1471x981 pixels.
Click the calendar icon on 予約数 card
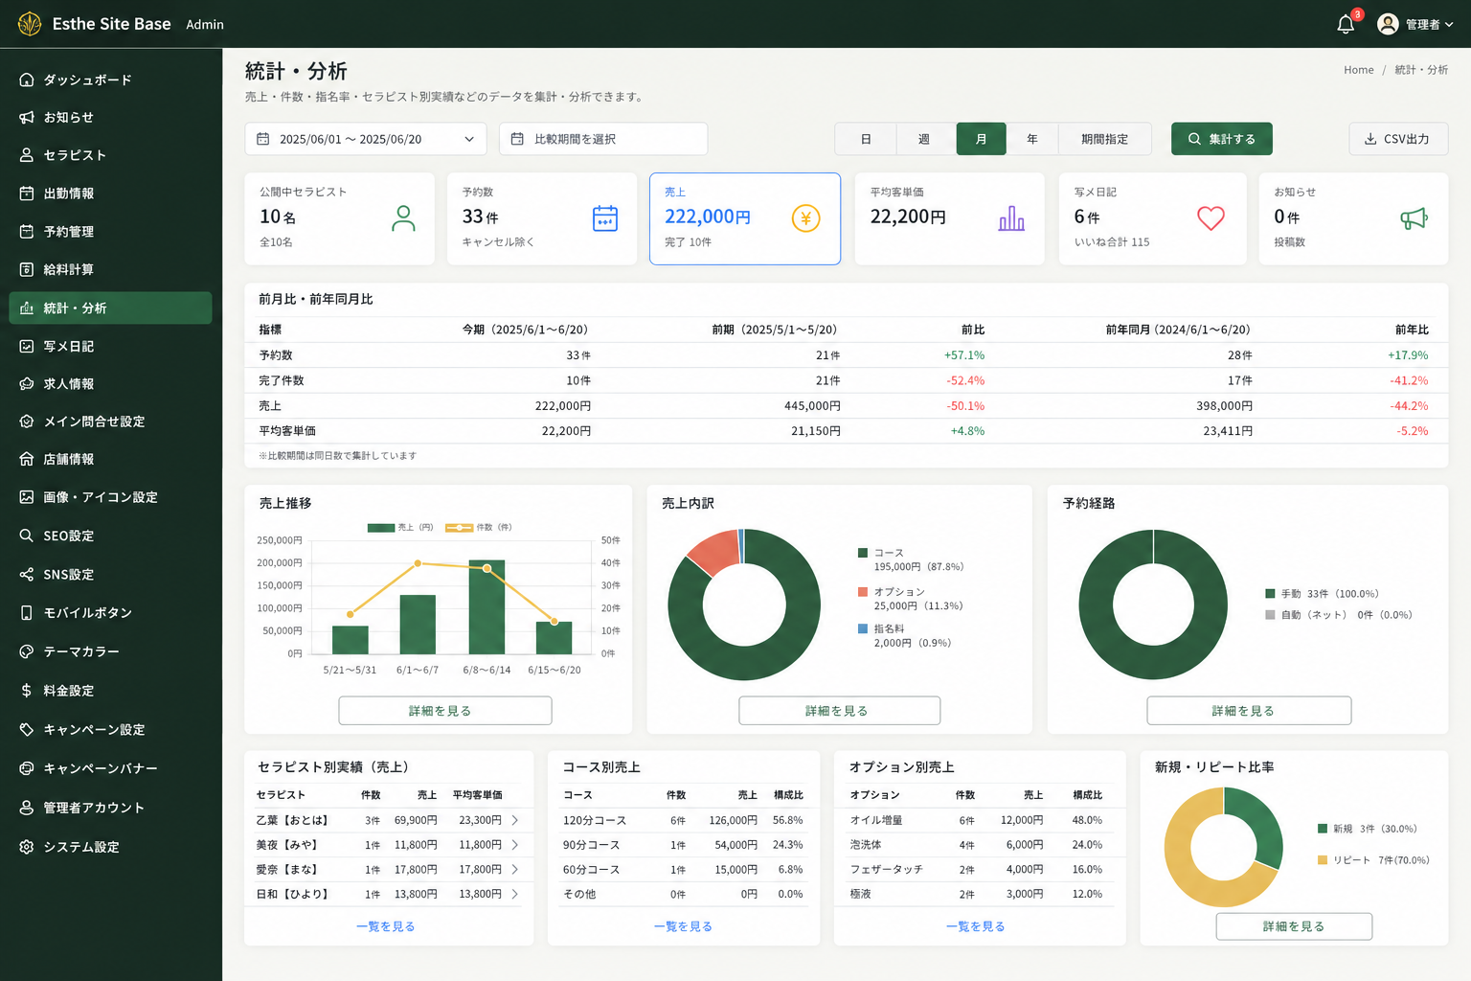coord(605,218)
